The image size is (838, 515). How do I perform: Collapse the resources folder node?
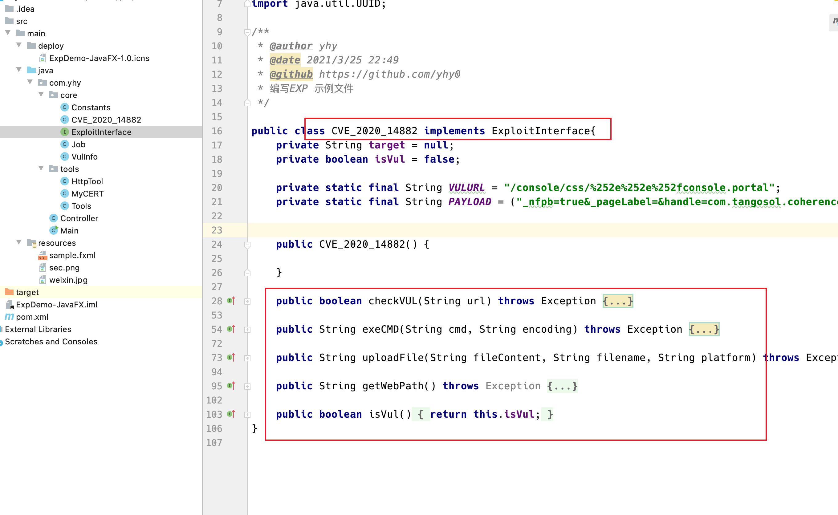click(x=19, y=242)
